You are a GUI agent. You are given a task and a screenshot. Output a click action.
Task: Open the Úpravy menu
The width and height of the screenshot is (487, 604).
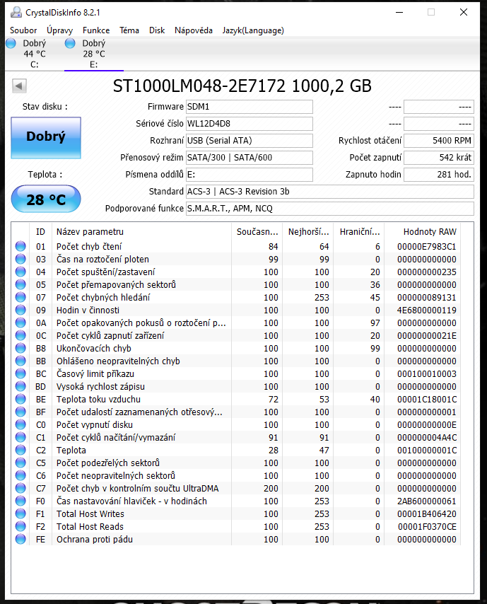click(x=59, y=30)
